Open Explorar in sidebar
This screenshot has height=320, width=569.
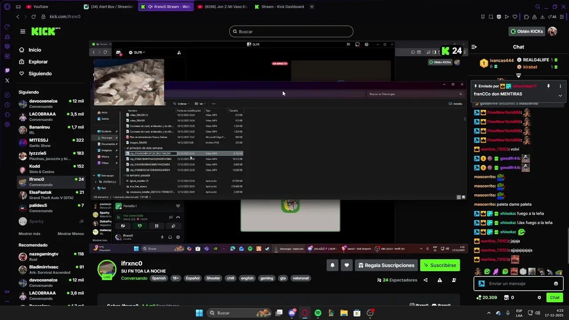click(x=38, y=62)
